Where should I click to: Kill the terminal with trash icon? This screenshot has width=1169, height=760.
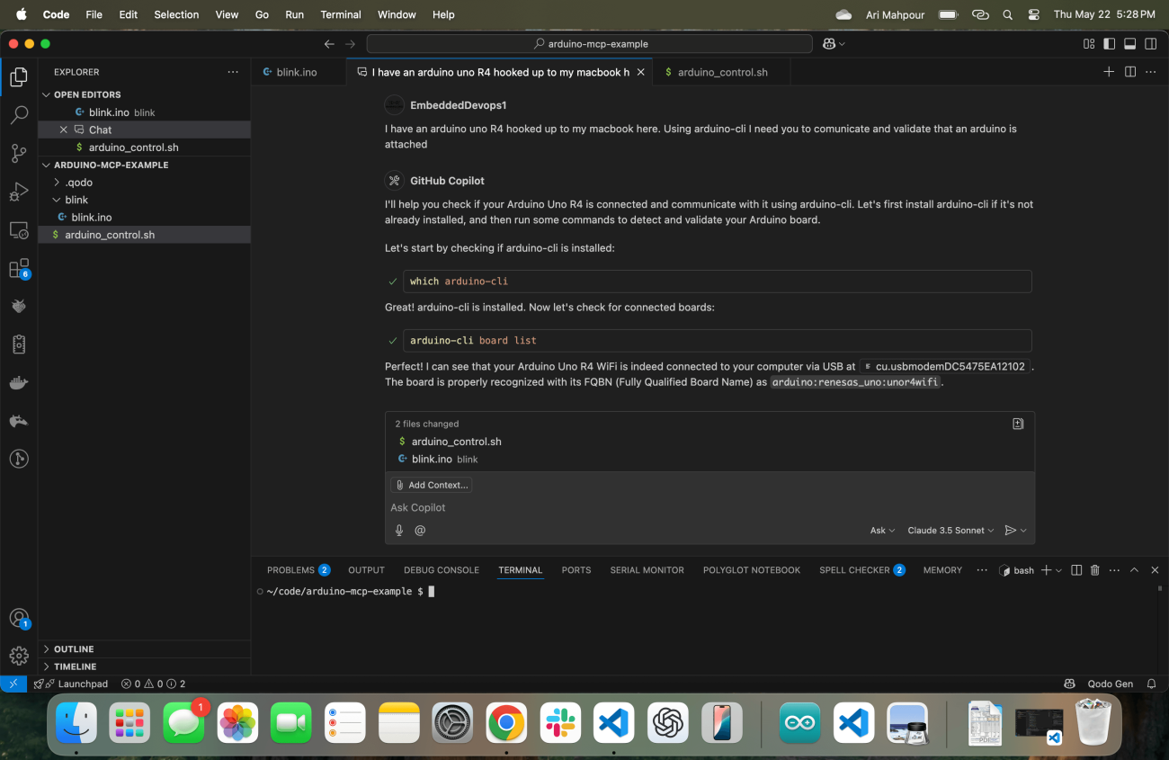pos(1095,570)
